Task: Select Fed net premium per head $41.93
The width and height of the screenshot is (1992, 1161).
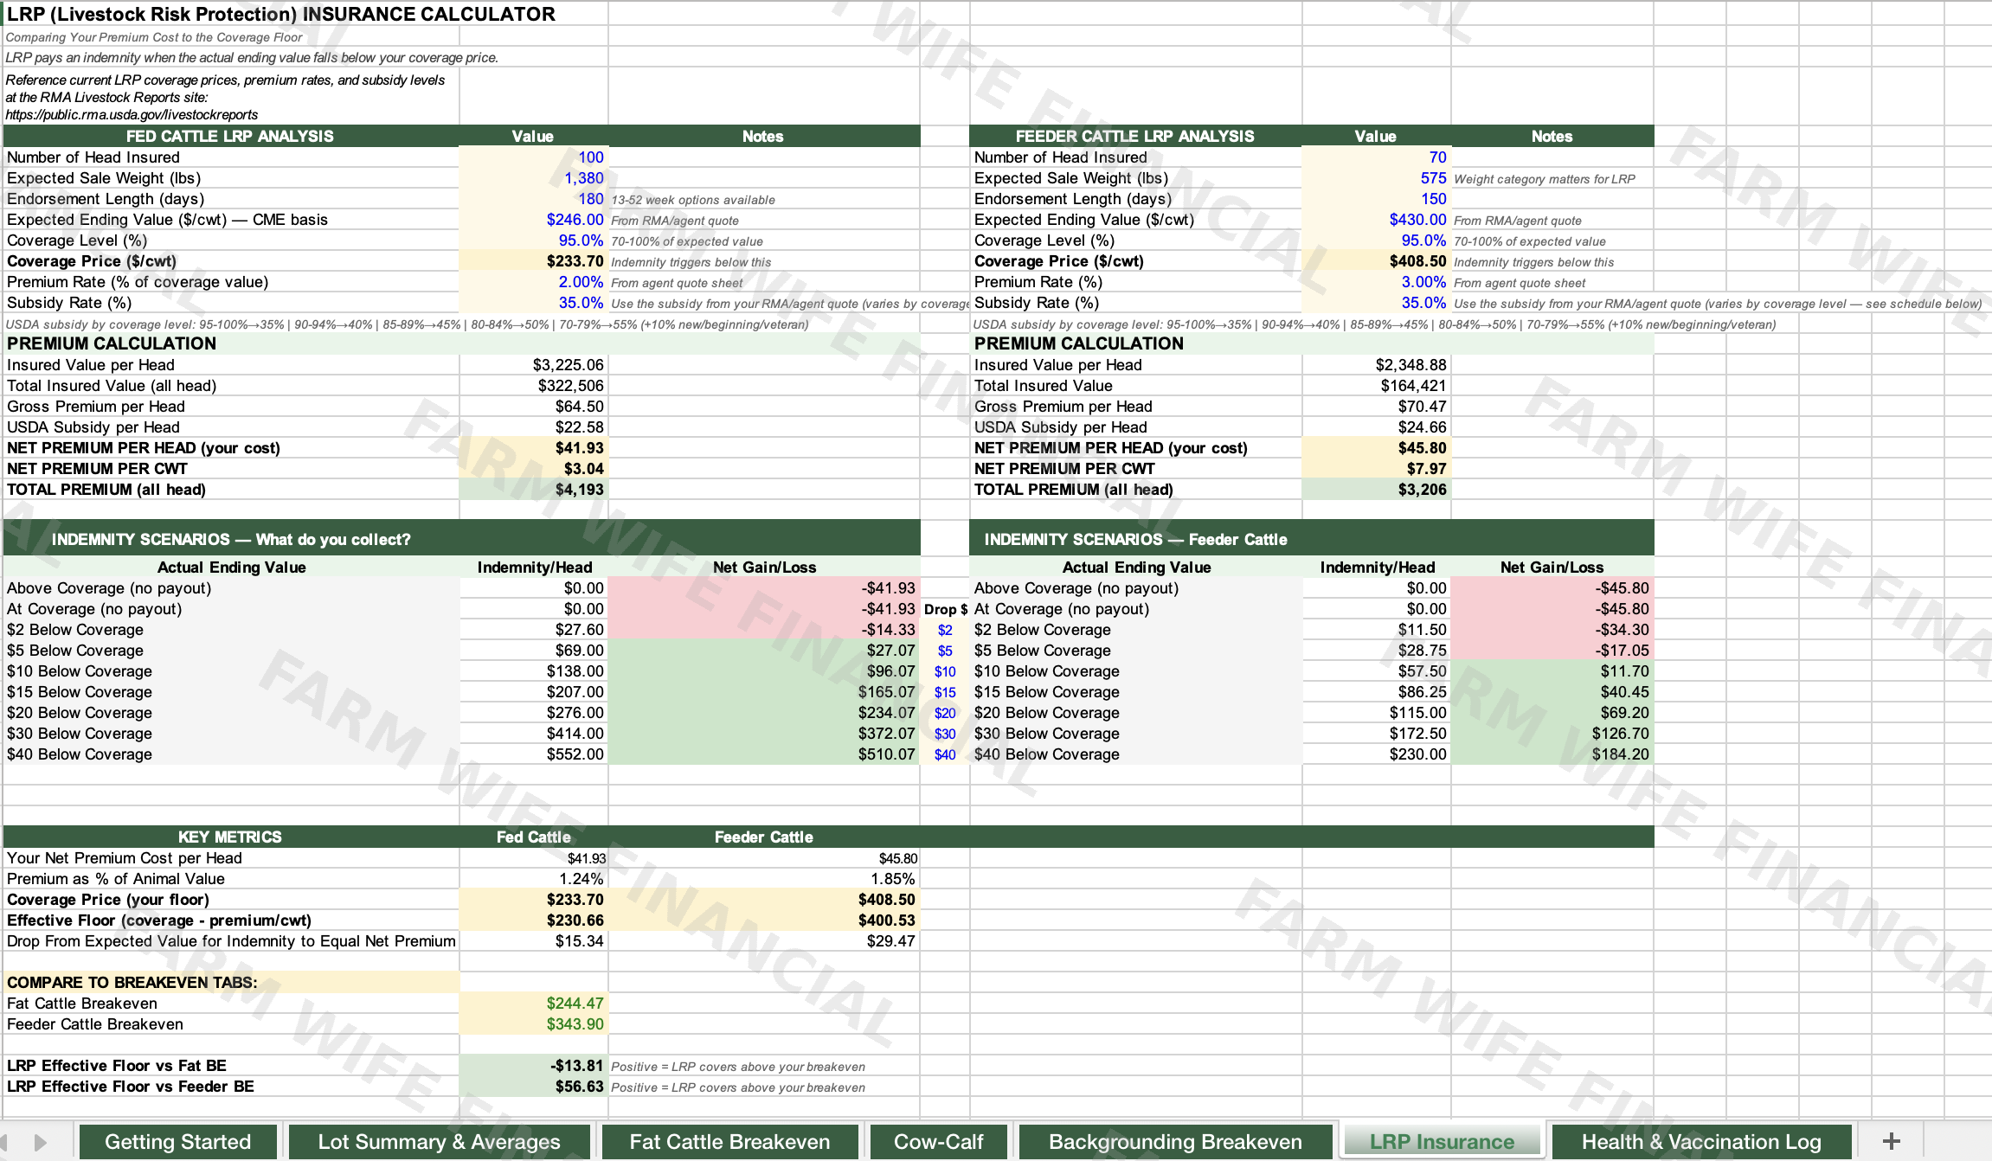Action: [x=534, y=448]
